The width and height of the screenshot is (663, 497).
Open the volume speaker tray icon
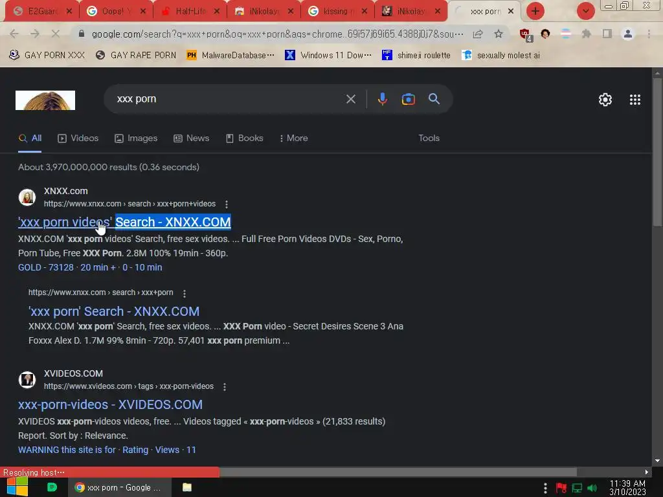[592, 488]
